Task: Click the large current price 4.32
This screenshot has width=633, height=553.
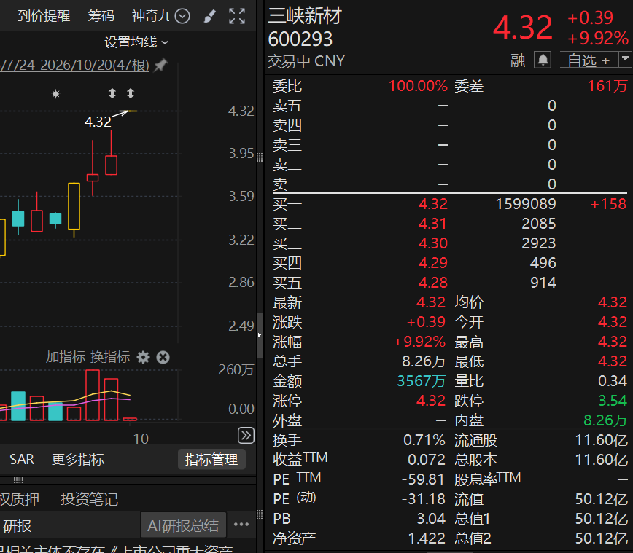Action: [523, 28]
